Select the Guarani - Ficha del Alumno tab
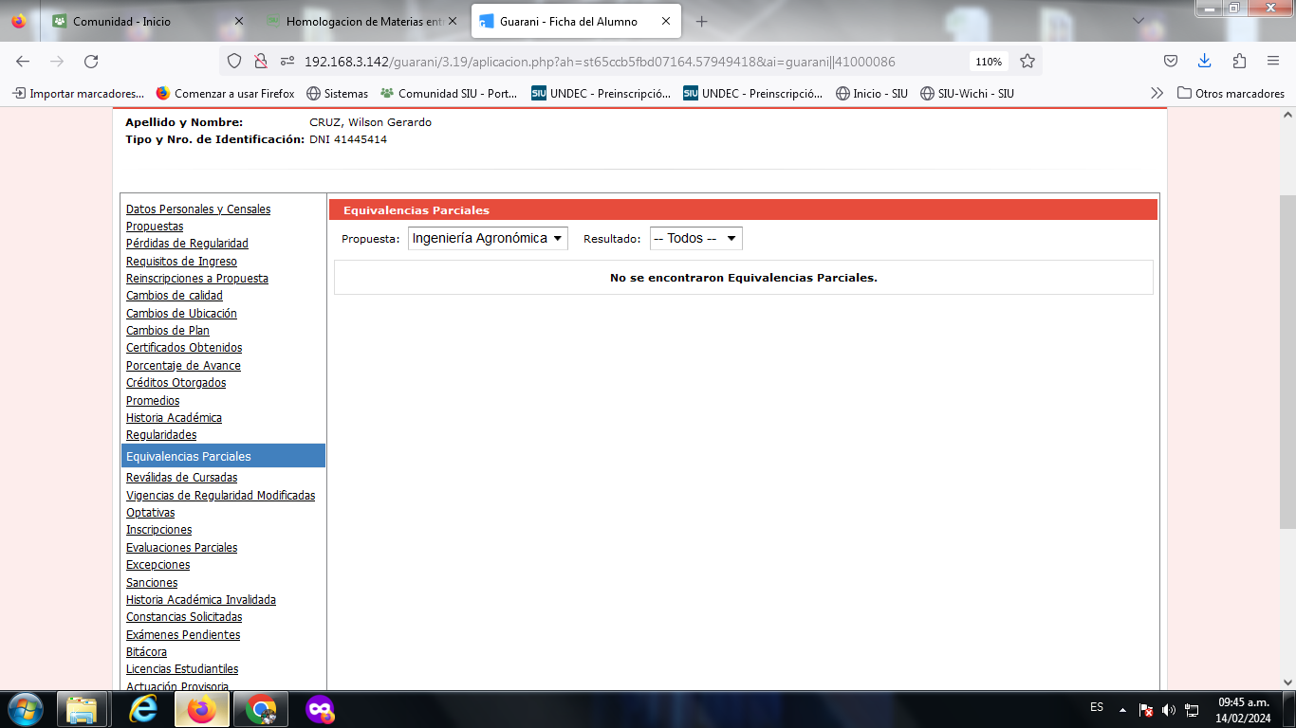The height and width of the screenshot is (728, 1296). tap(577, 21)
